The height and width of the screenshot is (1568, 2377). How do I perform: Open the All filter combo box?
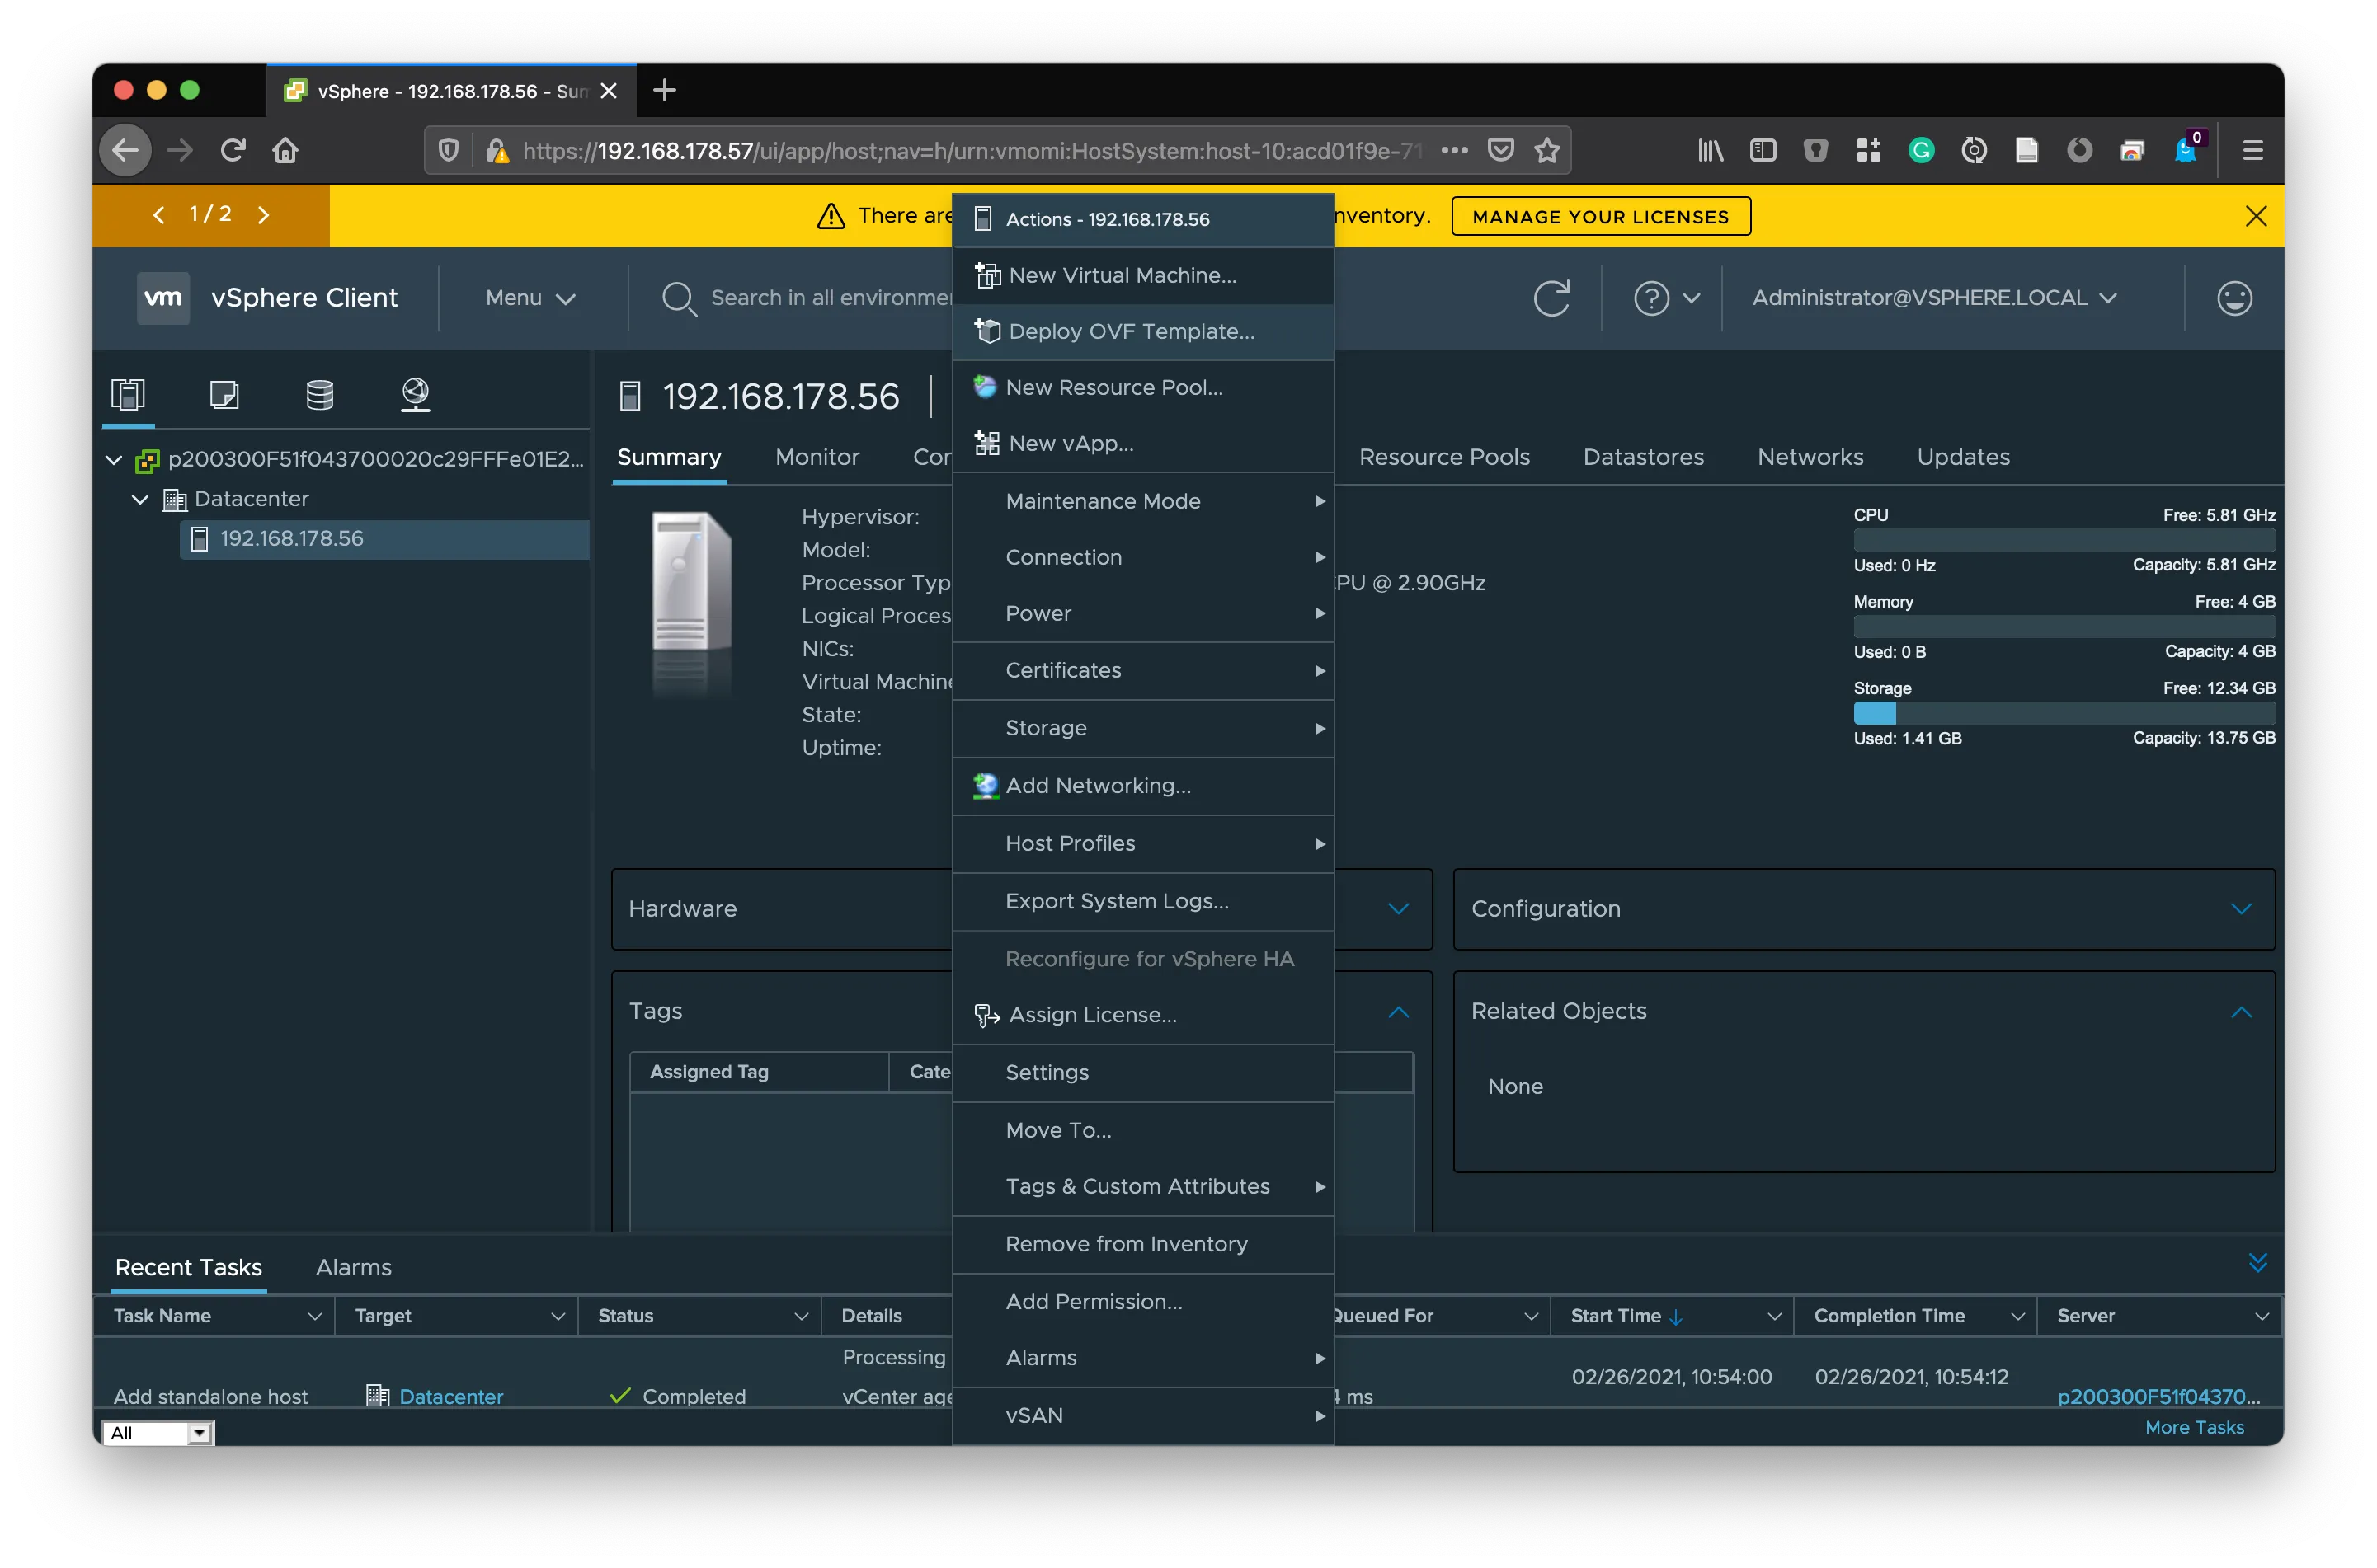coord(157,1433)
